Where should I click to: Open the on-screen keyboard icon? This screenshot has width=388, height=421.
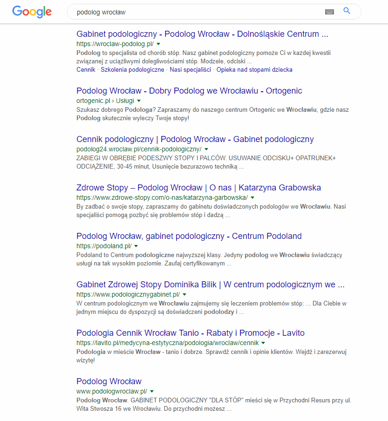[329, 12]
